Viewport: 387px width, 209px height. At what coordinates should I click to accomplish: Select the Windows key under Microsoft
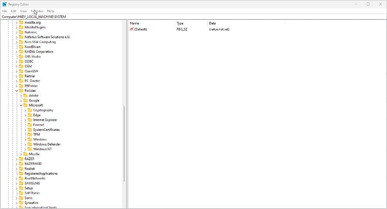[40, 139]
